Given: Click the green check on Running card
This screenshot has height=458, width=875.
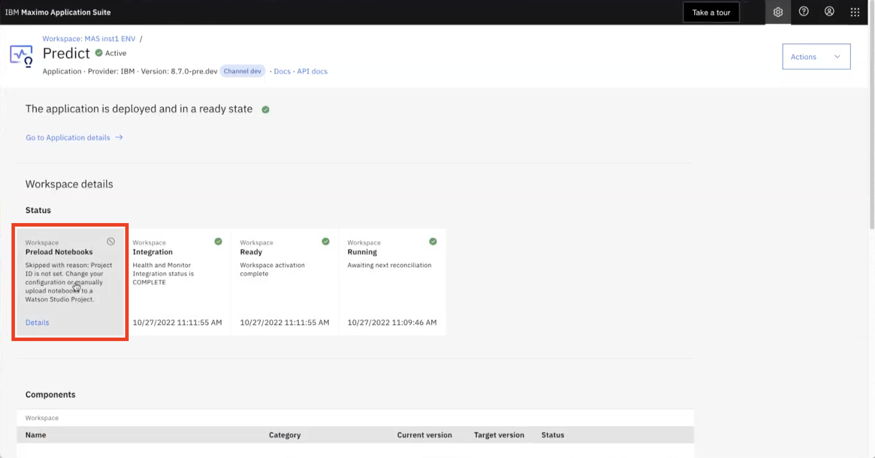Looking at the screenshot, I should point(433,242).
